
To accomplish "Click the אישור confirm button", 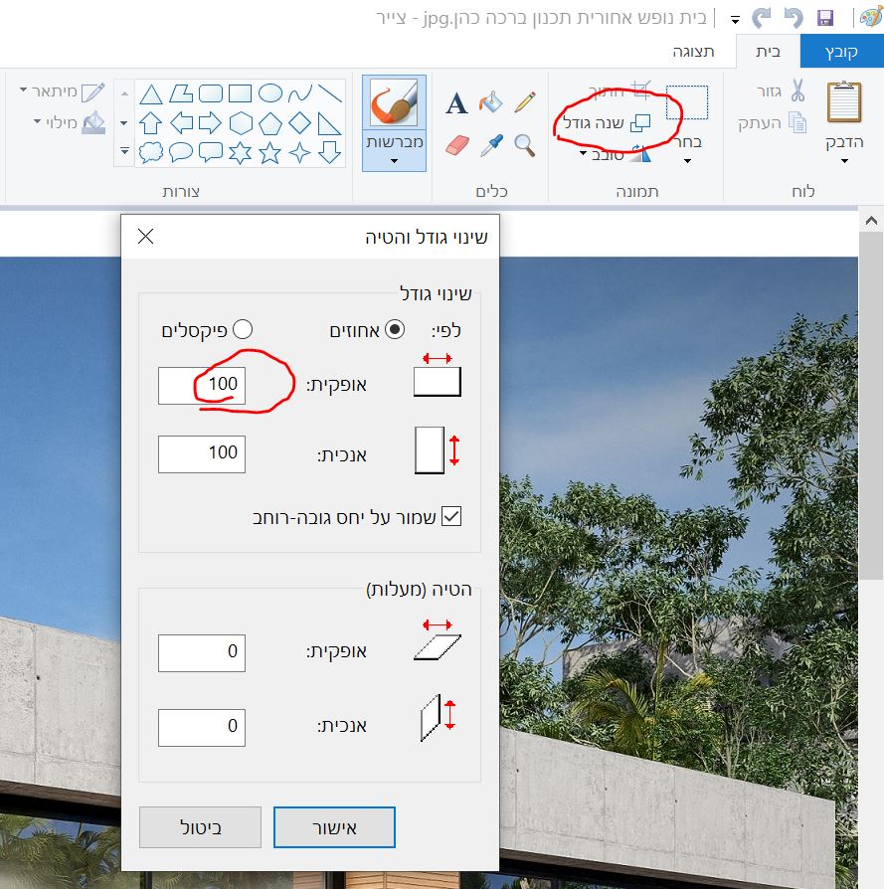I will [334, 827].
